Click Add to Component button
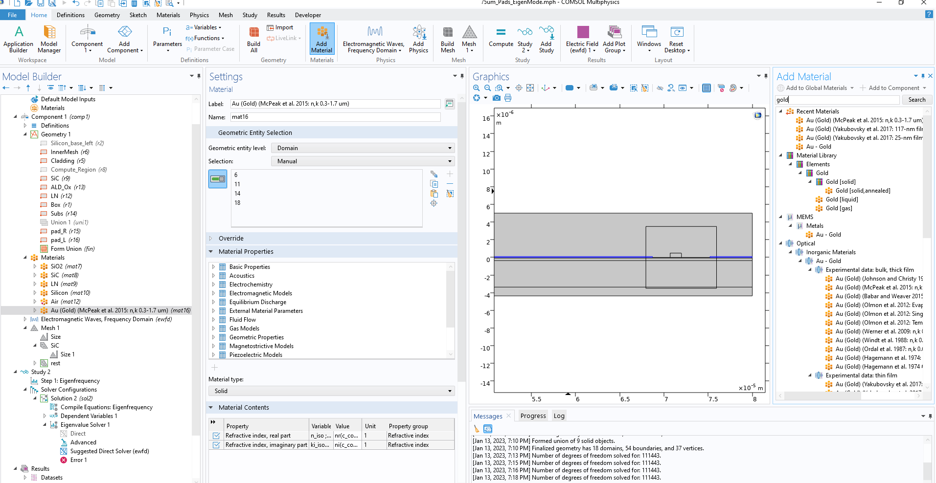Image resolution: width=936 pixels, height=483 pixels. point(893,88)
